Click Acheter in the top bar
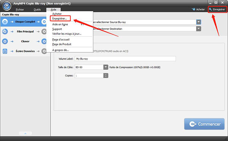 [x=200, y=9]
